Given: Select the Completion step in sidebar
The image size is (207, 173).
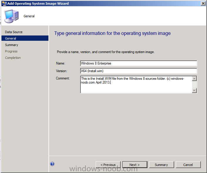Looking at the screenshot, I should tap(13, 58).
